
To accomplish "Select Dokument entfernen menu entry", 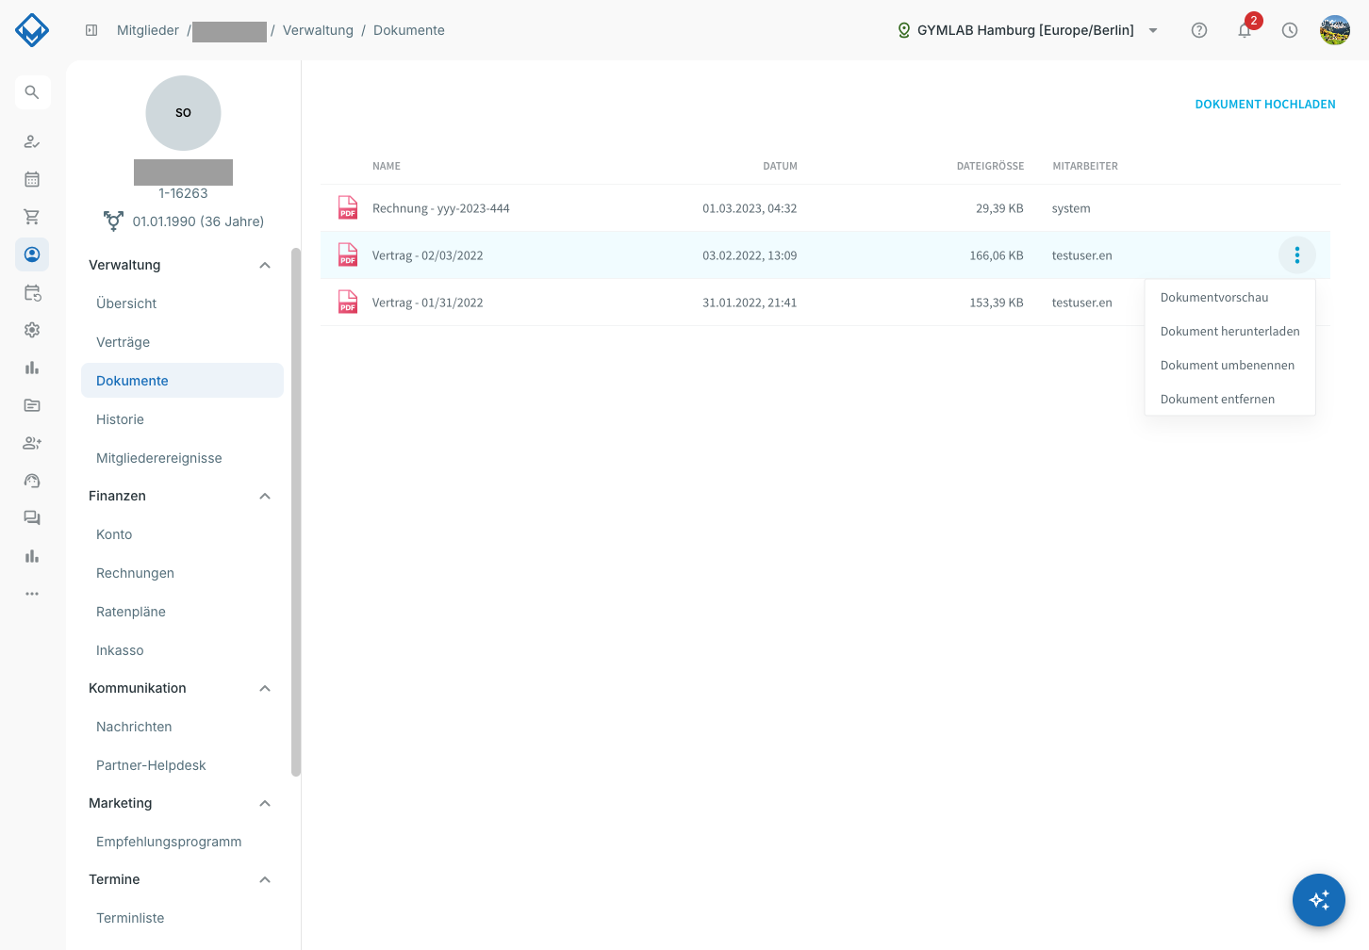I will (x=1229, y=400).
